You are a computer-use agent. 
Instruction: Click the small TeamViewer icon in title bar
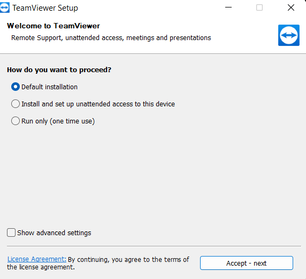tap(4, 8)
